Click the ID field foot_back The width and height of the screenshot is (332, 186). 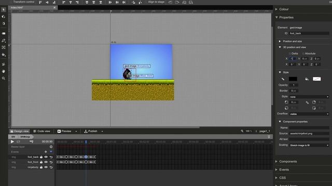[x=309, y=33]
